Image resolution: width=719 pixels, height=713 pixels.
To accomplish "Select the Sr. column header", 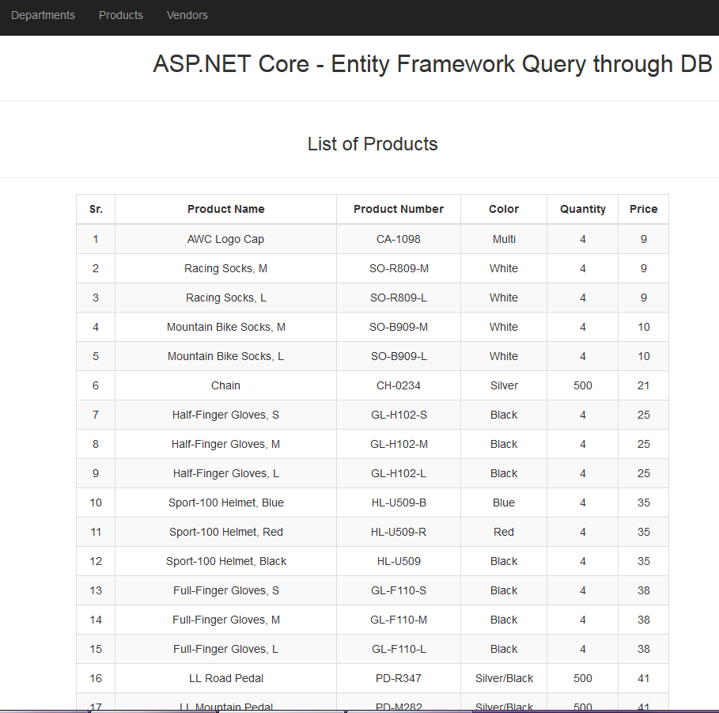I will pos(96,209).
